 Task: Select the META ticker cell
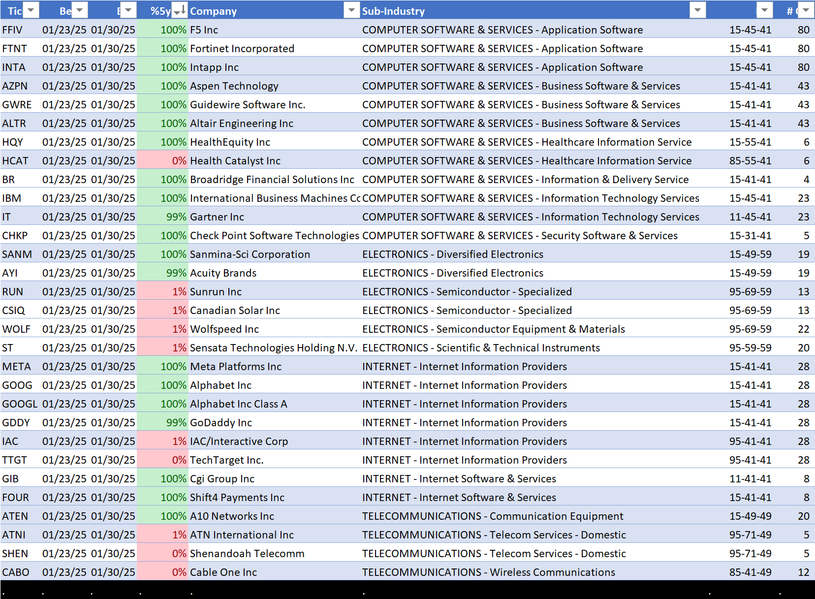point(20,366)
